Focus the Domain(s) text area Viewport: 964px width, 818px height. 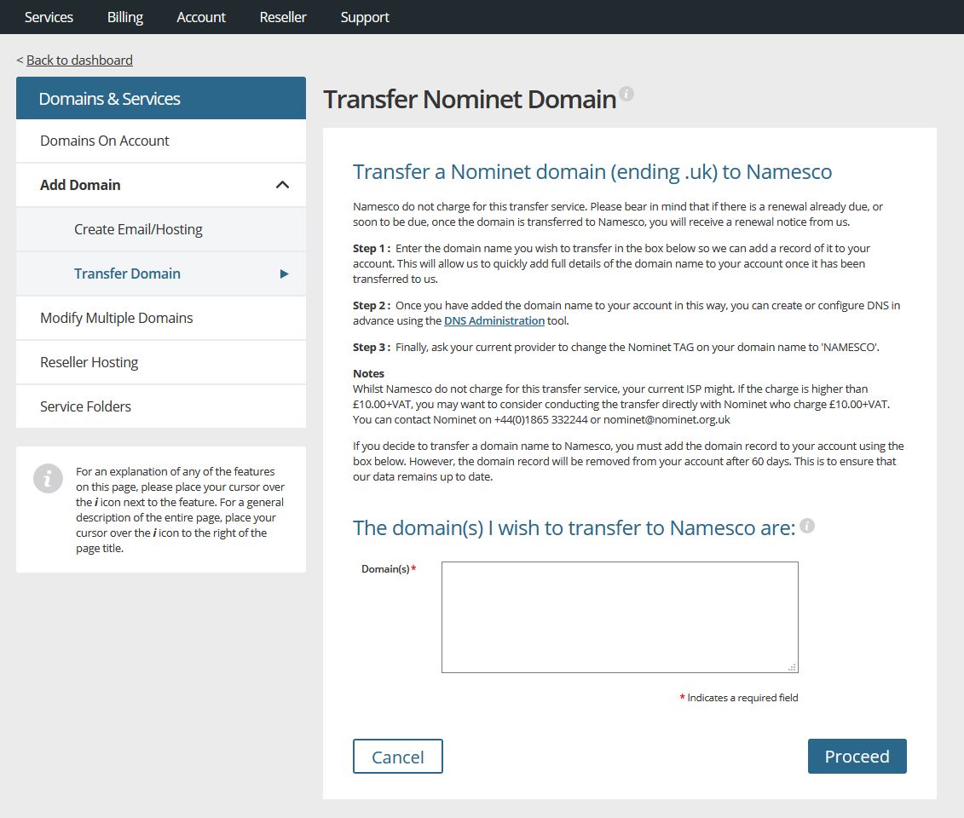tap(620, 617)
